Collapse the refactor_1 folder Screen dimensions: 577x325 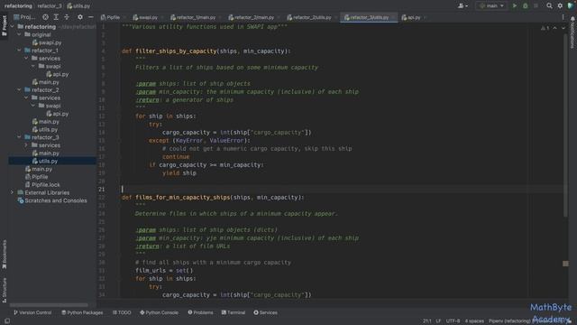[x=19, y=51]
